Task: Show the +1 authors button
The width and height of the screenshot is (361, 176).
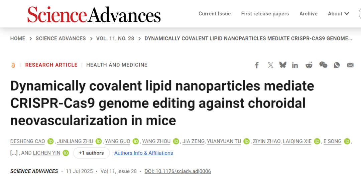Action: pos(91,153)
